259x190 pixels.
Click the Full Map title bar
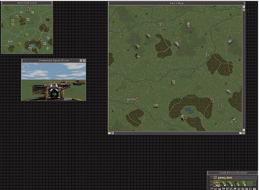(x=177, y=3)
